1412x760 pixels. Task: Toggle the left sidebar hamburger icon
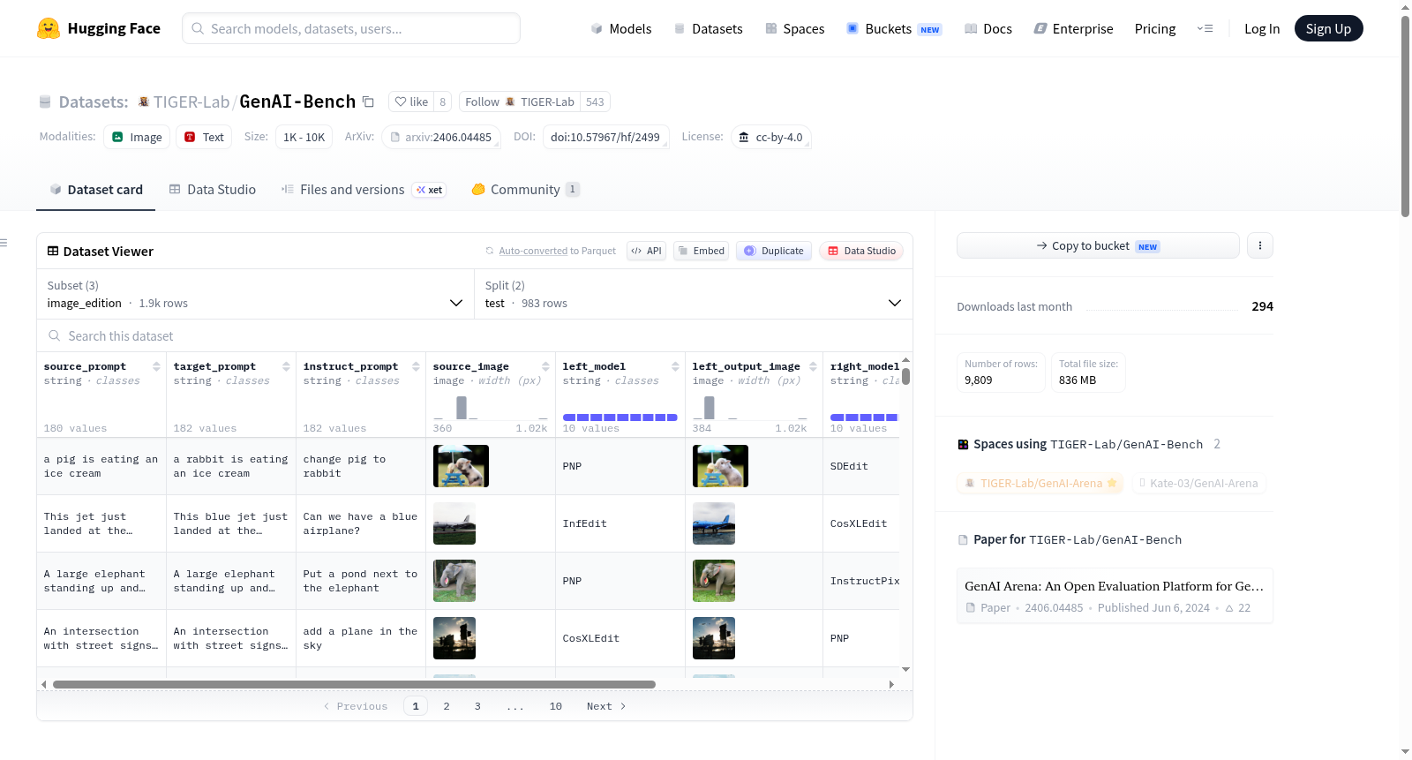(4, 243)
